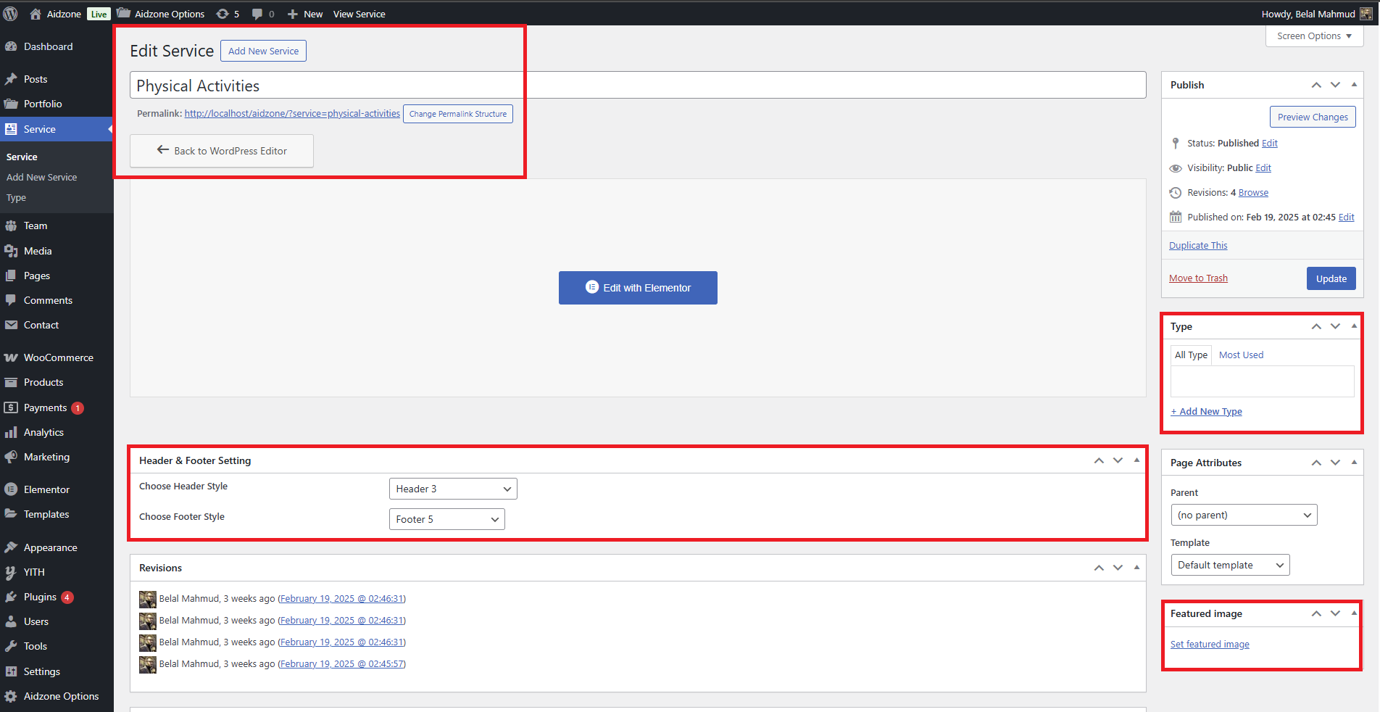Image resolution: width=1380 pixels, height=712 pixels.
Task: Collapse the Publish panel toggle arrow
Action: click(x=1354, y=85)
